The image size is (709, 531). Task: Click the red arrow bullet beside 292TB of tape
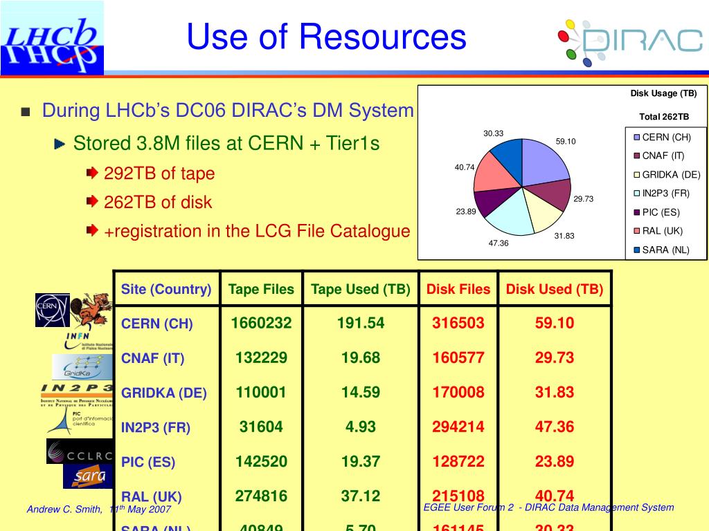click(x=92, y=173)
